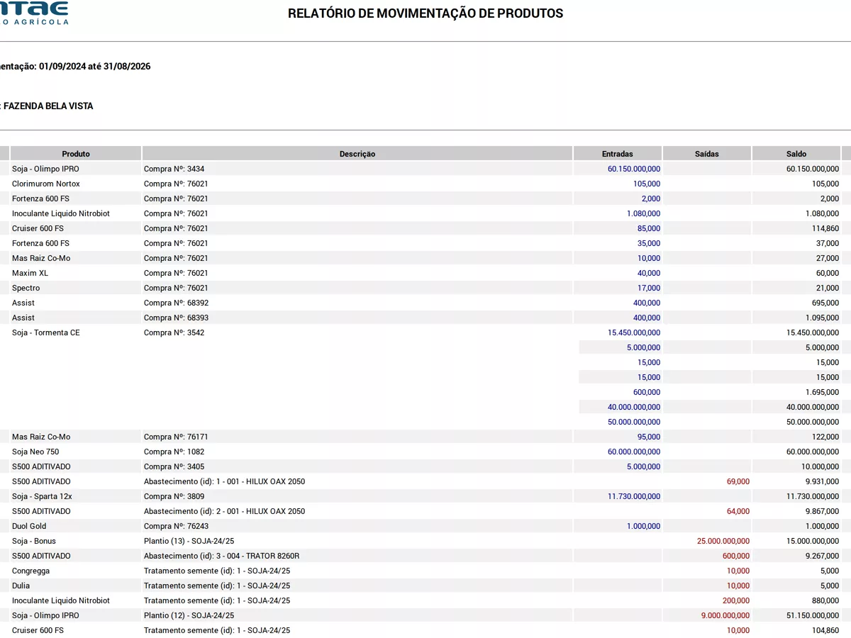Screen dimensions: 851x638
Task: Select description 'Compra Nº: 3809'
Action: (174, 496)
